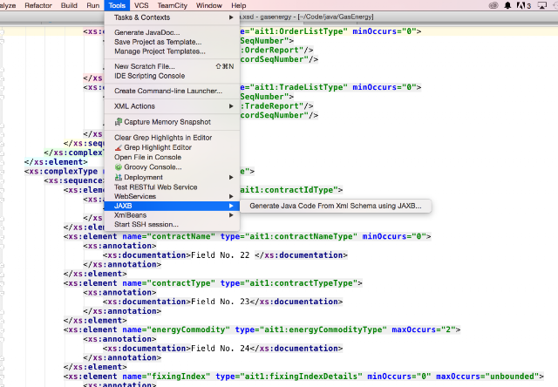This screenshot has width=558, height=387.
Task: Expand XML Actions submenu
Action: click(173, 106)
